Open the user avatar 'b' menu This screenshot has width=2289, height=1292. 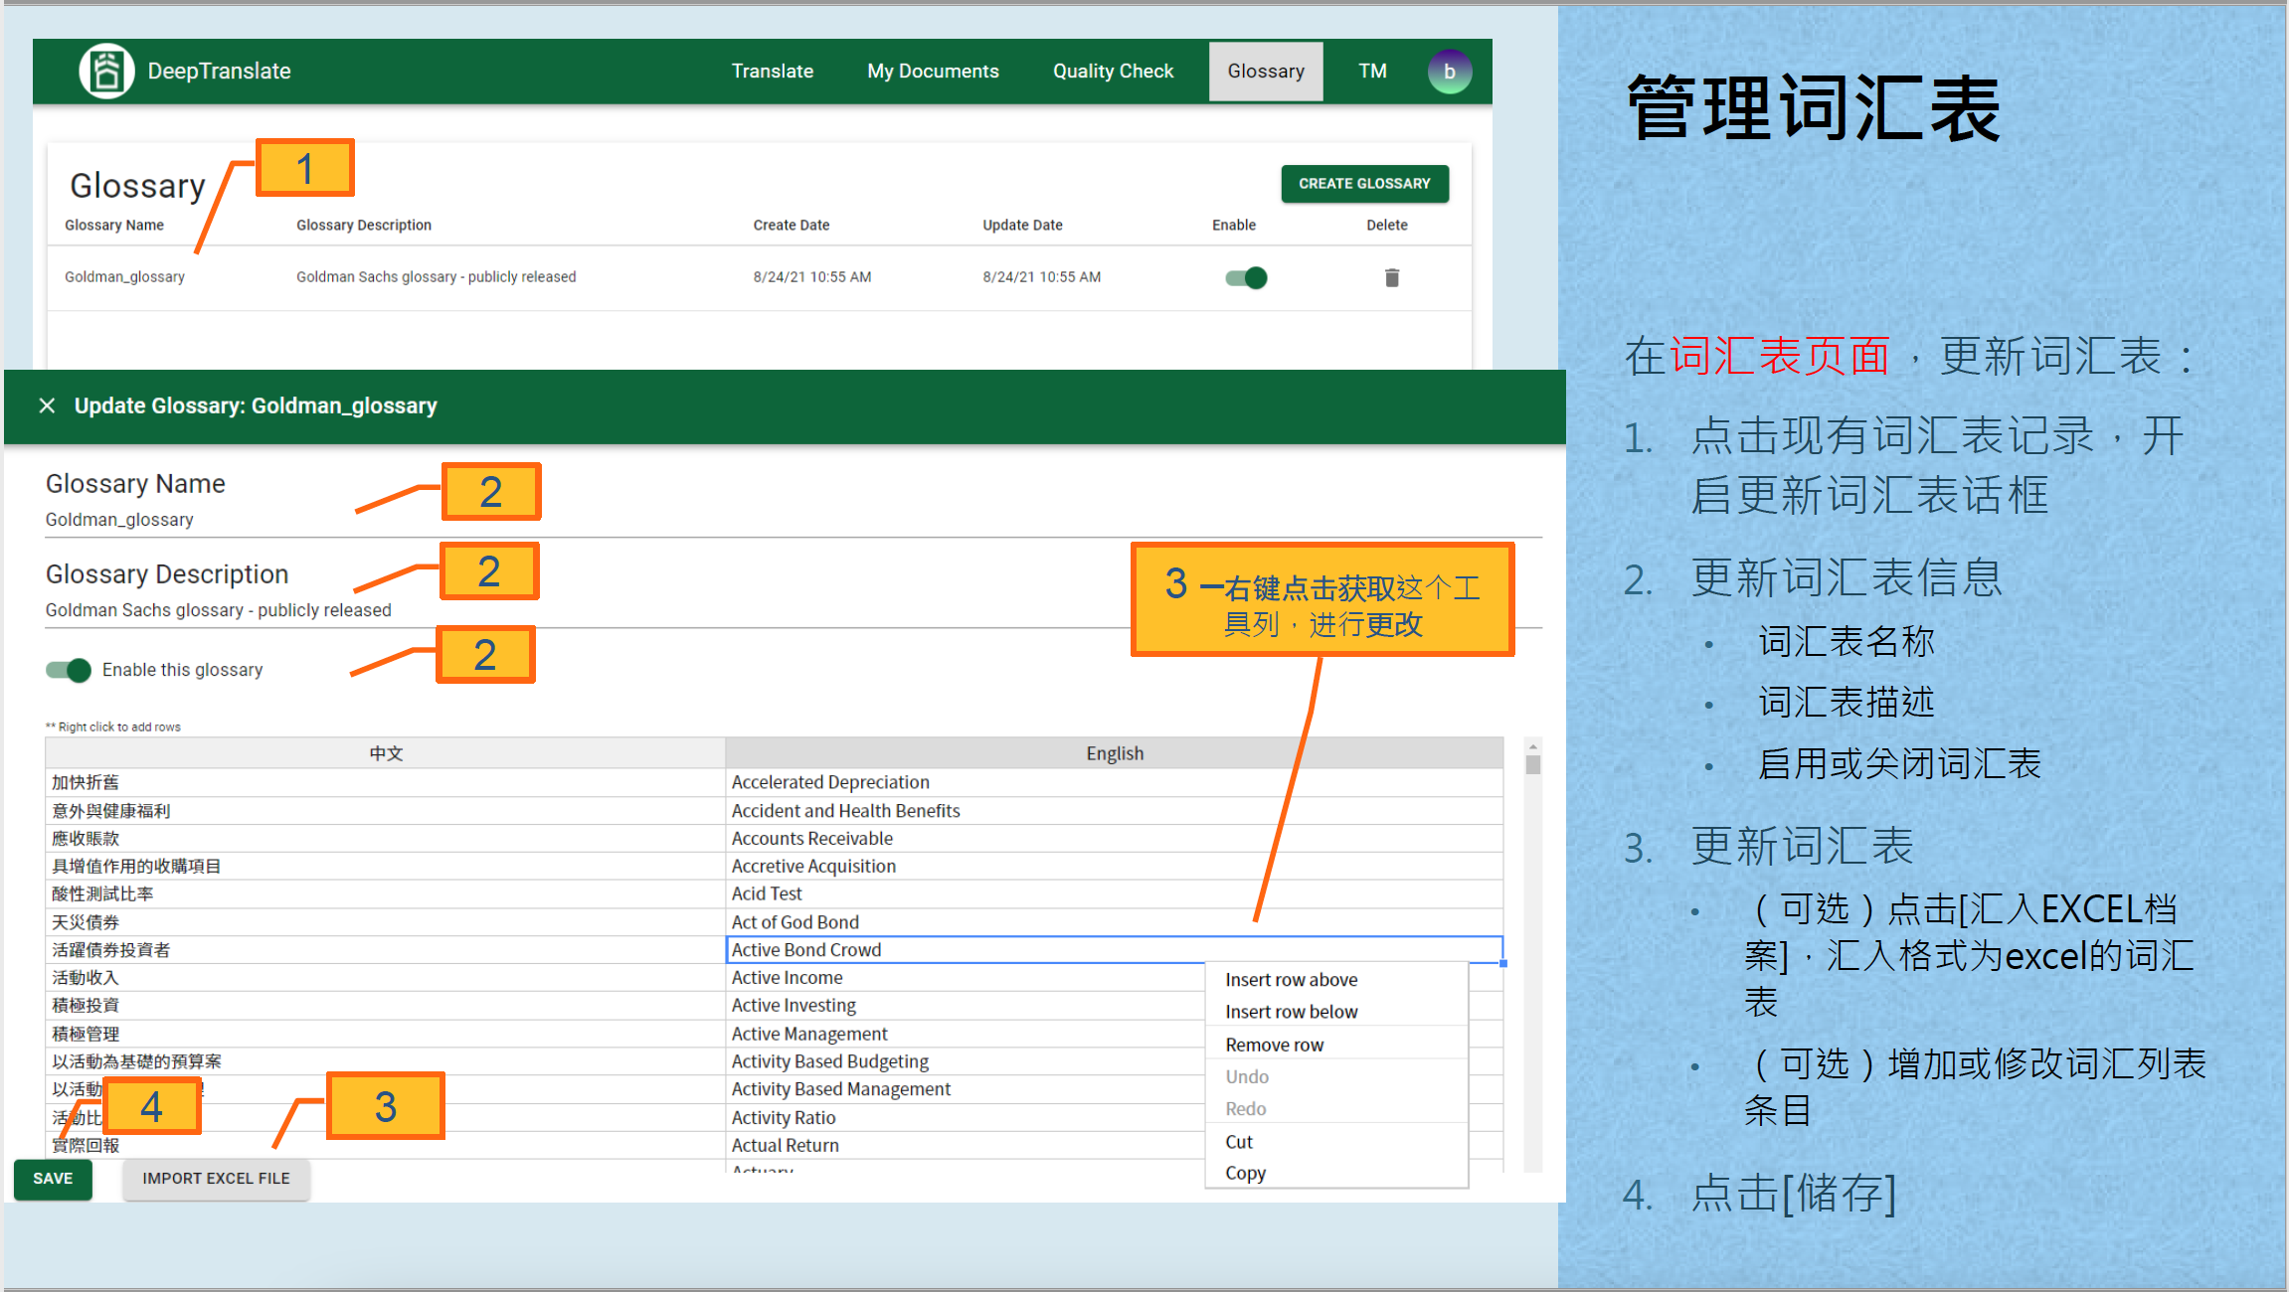(1449, 72)
